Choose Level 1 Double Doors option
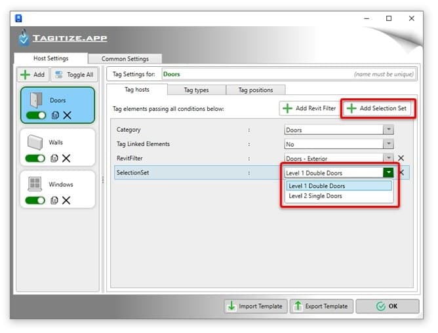Viewport: 438px width, 333px height. pyautogui.click(x=339, y=186)
